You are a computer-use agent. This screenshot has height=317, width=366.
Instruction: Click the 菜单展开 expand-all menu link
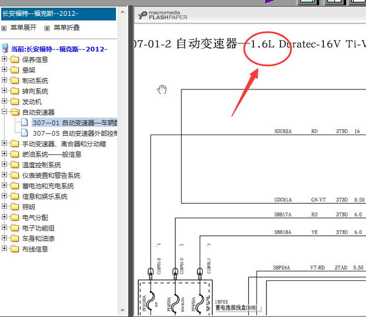23,27
